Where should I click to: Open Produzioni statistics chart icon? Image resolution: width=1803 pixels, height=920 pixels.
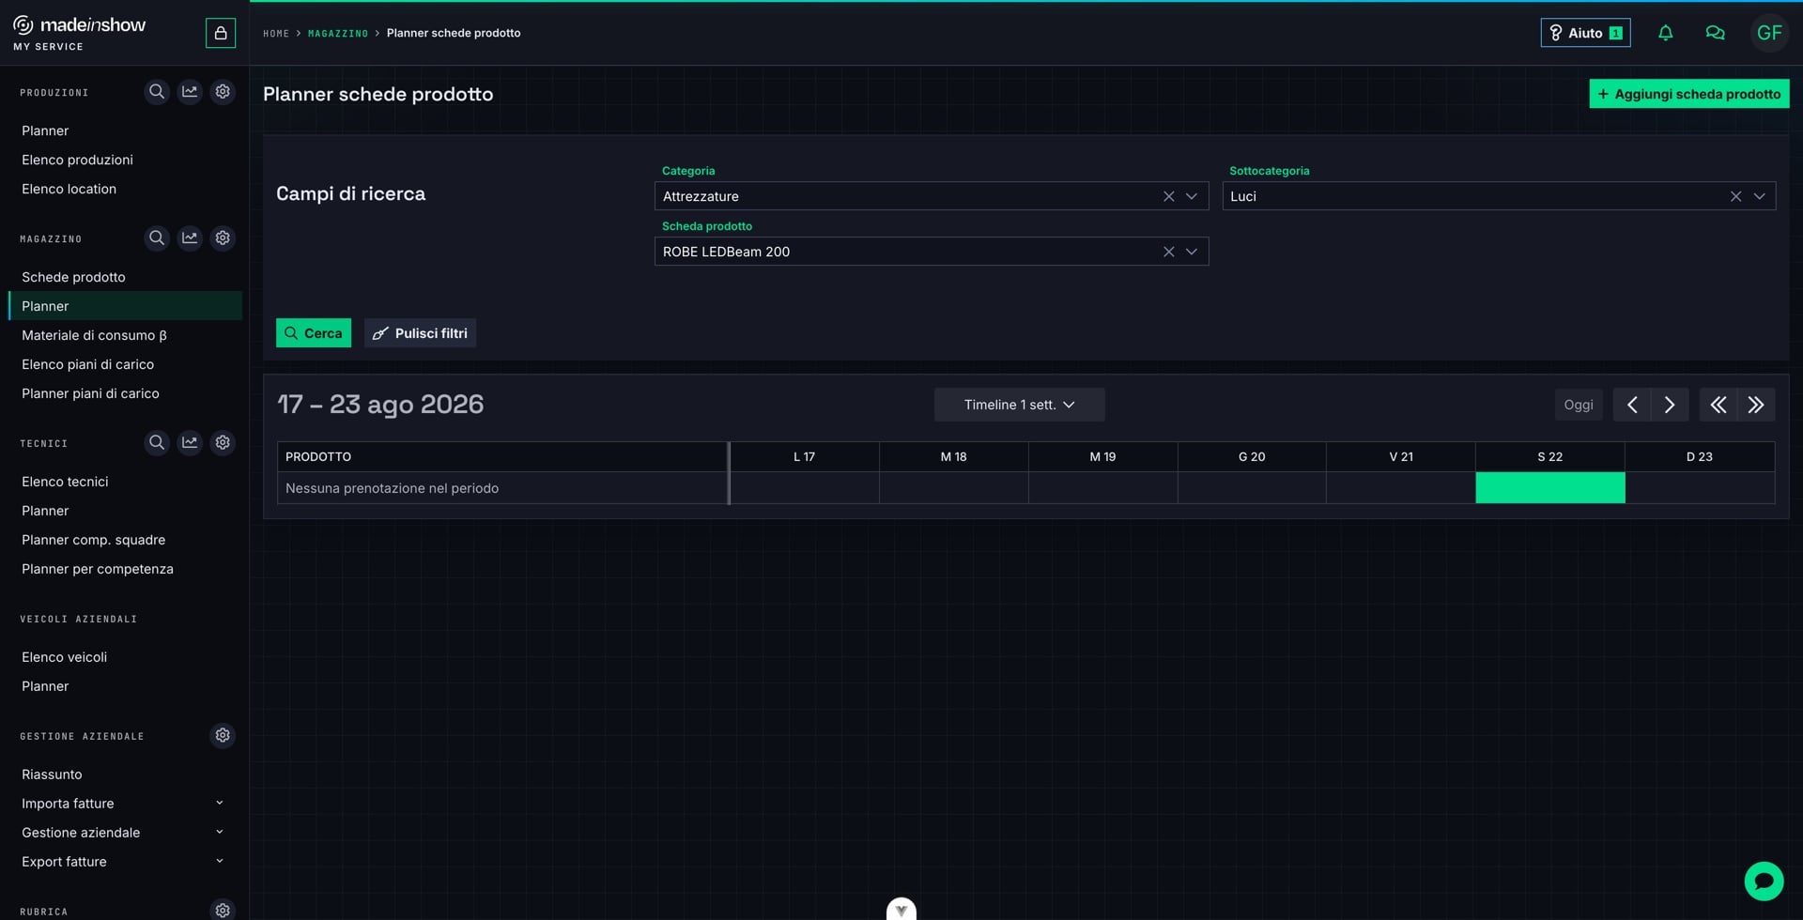coord(190,92)
